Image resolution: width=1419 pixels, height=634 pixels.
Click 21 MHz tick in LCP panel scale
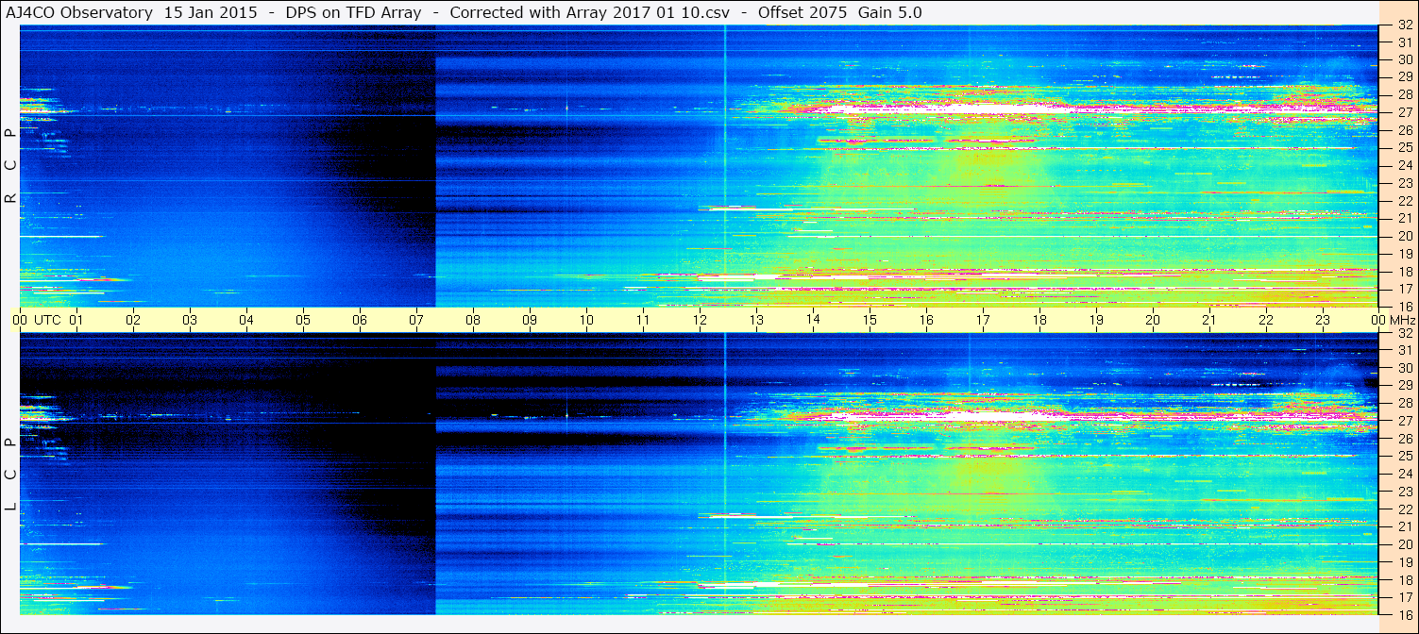click(x=1404, y=526)
